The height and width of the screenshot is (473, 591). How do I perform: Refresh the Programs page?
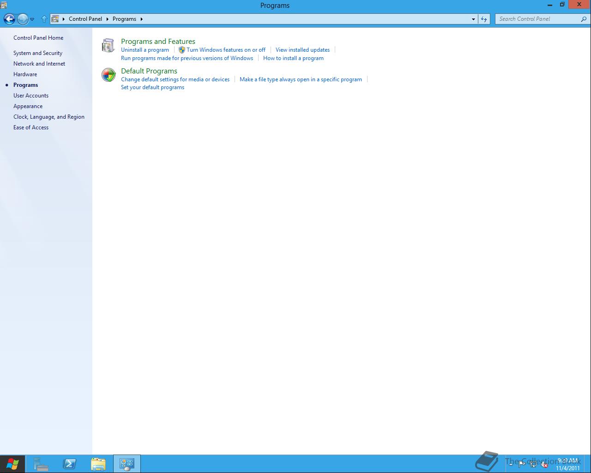[x=483, y=19]
